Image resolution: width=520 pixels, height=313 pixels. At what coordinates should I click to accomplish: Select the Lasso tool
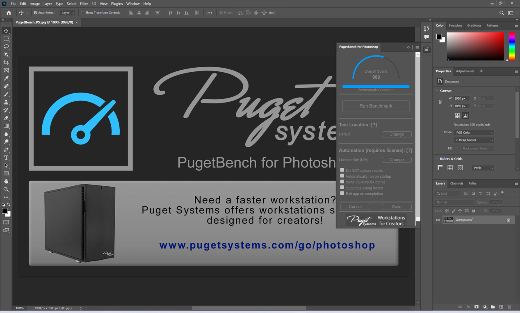(6, 47)
